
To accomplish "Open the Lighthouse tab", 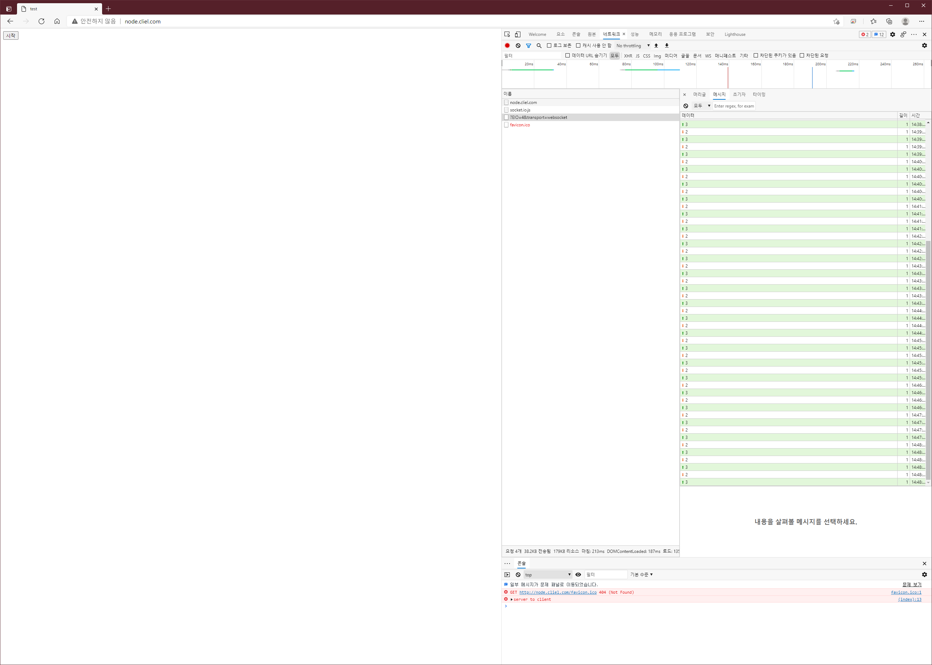I will pyautogui.click(x=735, y=34).
